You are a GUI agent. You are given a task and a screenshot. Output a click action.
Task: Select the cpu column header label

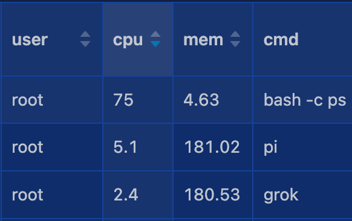(128, 40)
